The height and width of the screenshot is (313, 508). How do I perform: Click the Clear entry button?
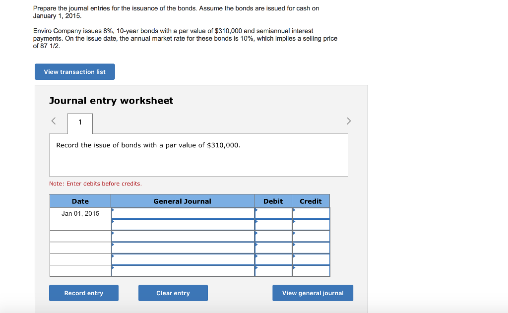173,293
